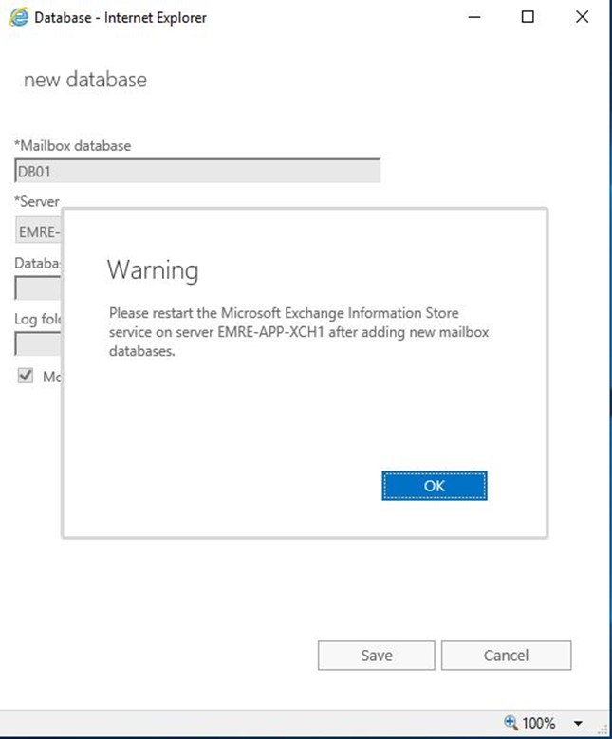Click the Database file path field
Viewport: 612px width, 739px height.
[38, 287]
